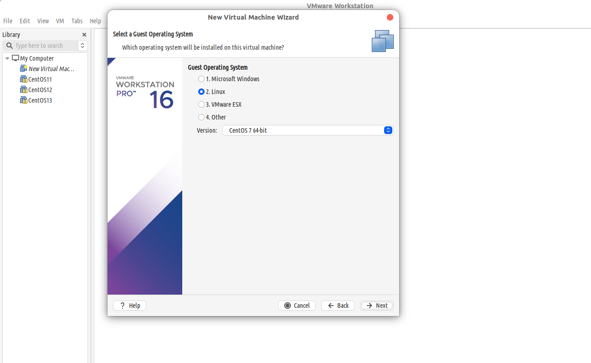Click the CentOS12 VM icon
The image size is (591, 363).
pyautogui.click(x=24, y=89)
